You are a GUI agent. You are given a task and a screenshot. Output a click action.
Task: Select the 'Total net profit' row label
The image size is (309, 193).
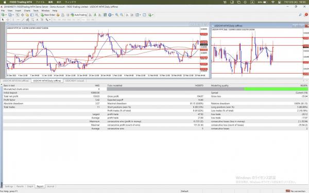point(11,96)
